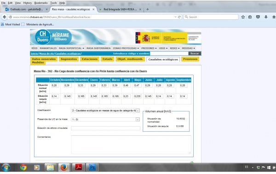Bookmark this page with the star icon

(243, 17)
